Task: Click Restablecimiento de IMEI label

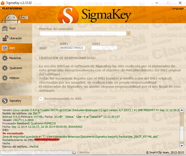Action: 63,99
